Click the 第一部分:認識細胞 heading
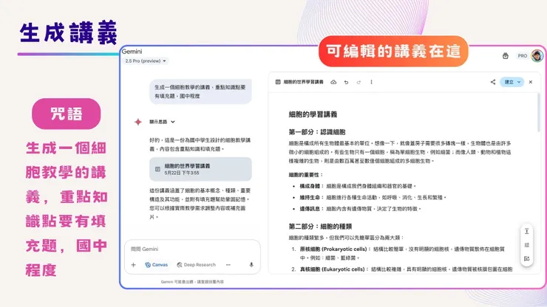The height and width of the screenshot is (307, 547). (x=317, y=132)
